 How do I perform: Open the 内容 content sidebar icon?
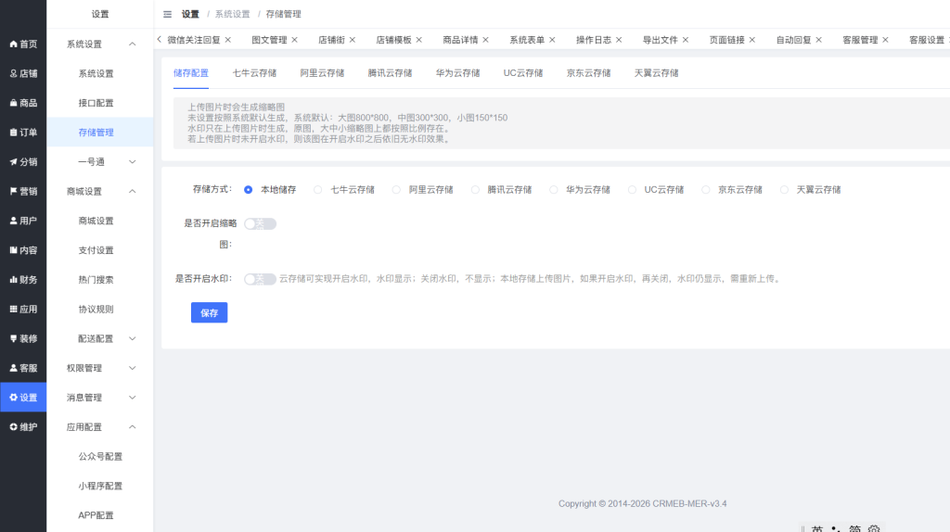[x=13, y=250]
